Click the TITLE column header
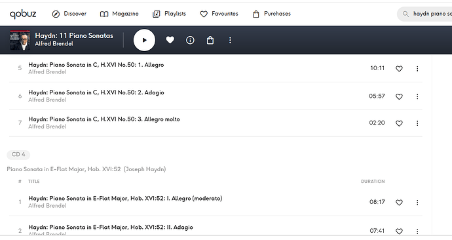This screenshot has height=240, width=452. 33,182
